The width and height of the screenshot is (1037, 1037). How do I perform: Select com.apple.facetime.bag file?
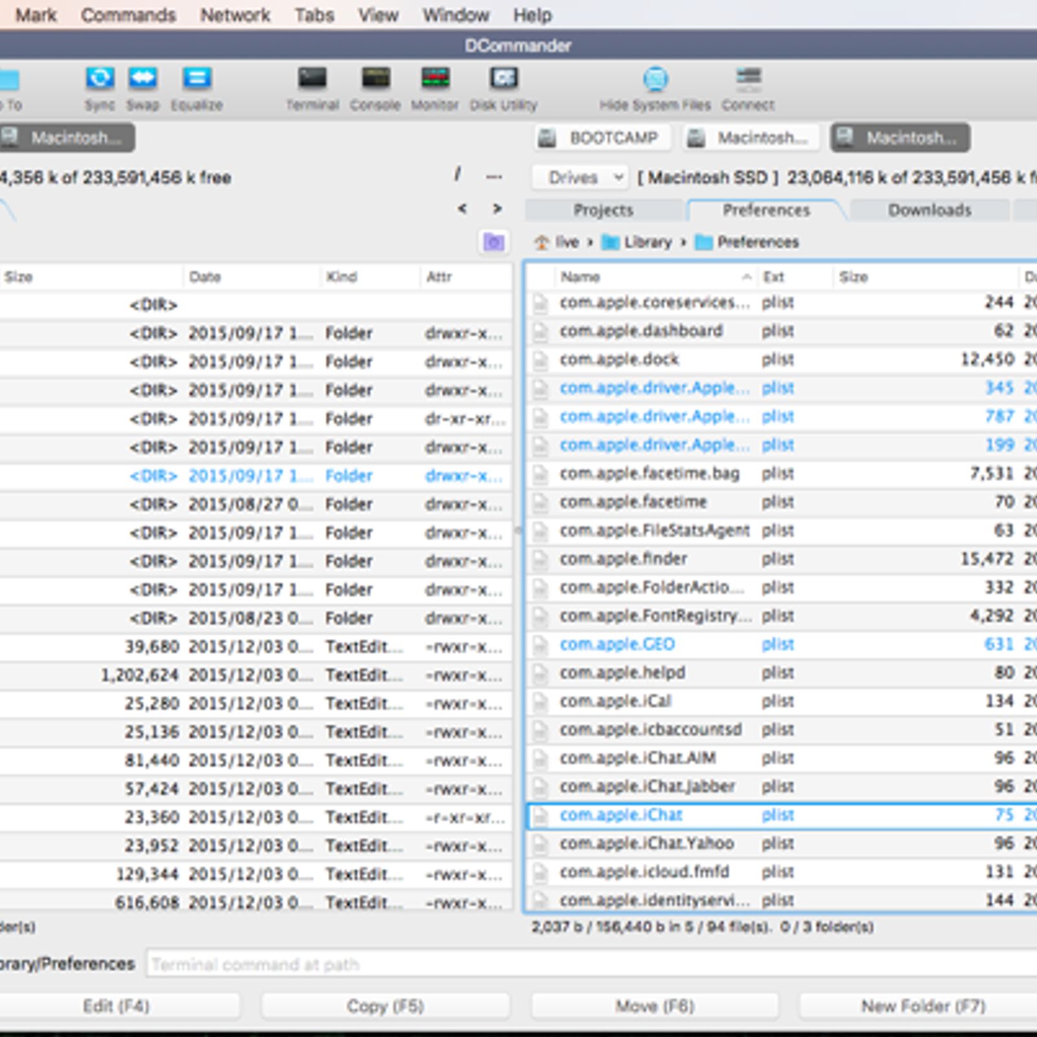(782, 474)
